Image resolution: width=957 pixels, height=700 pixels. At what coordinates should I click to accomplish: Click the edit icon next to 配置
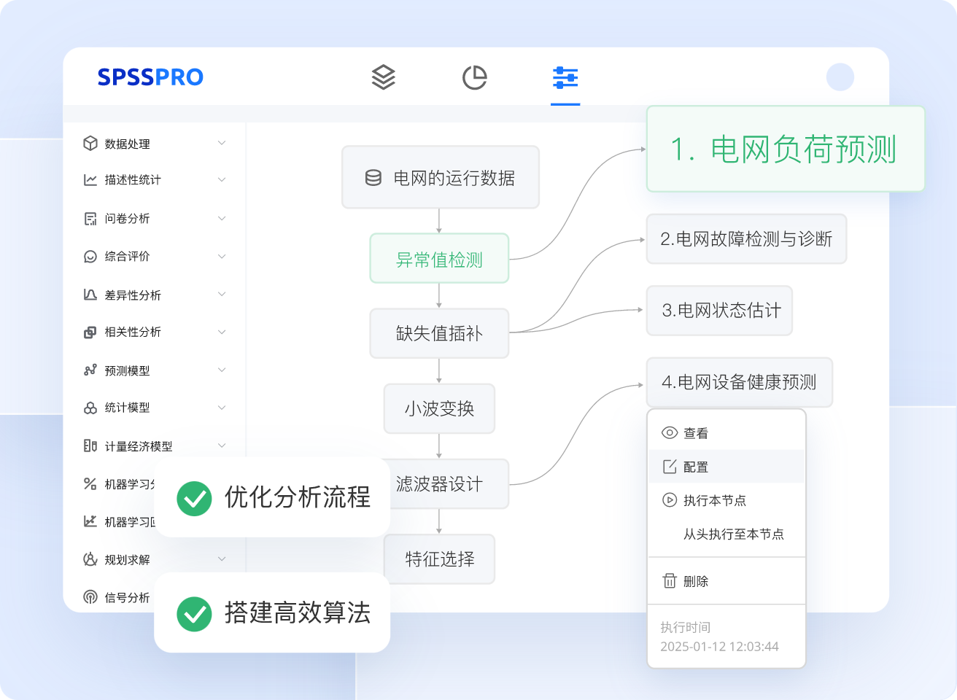pos(670,467)
